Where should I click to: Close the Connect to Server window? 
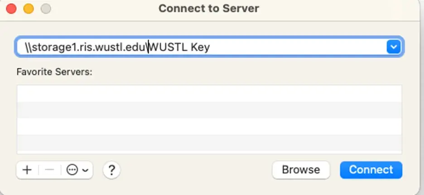(x=11, y=9)
